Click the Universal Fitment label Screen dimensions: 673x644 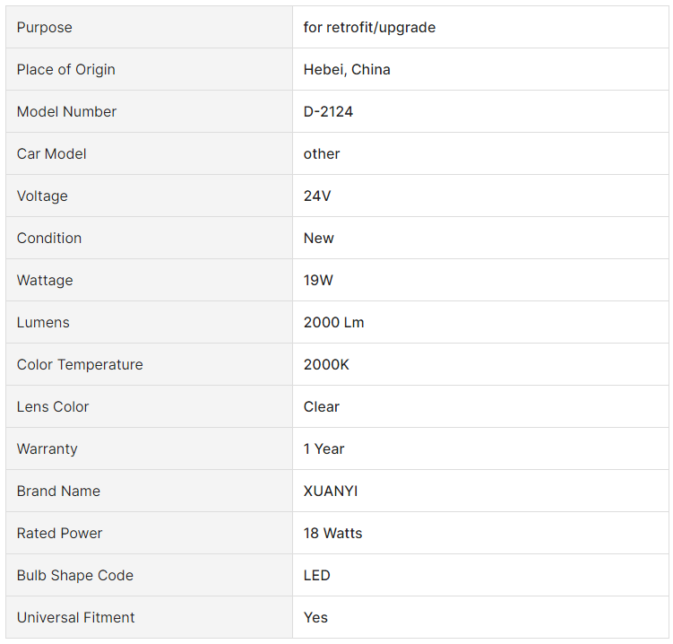click(75, 617)
